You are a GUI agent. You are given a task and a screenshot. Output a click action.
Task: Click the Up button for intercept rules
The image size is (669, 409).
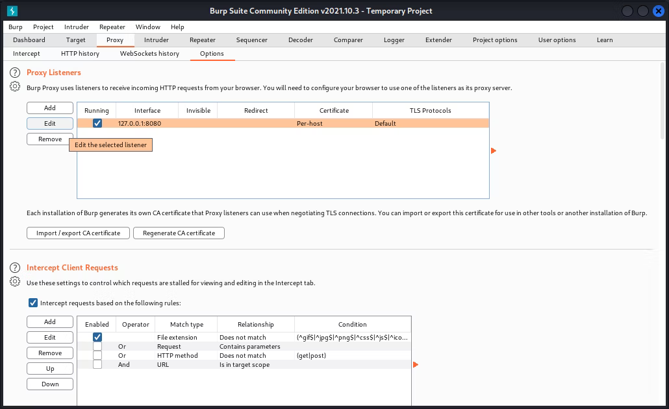[50, 369]
